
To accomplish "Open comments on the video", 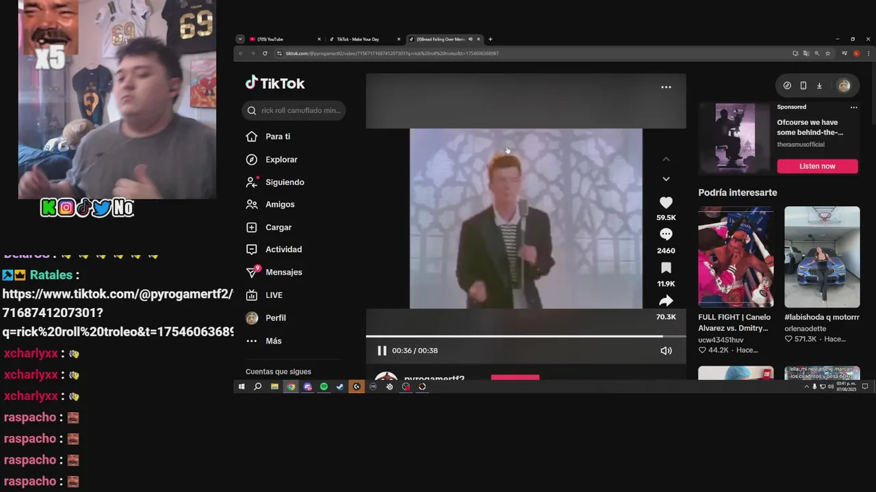I will [666, 234].
